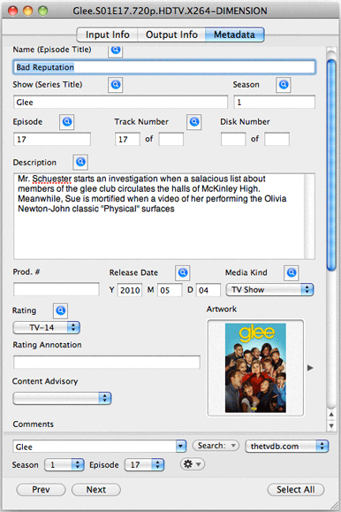This screenshot has width=341, height=512.
Task: Click the first Disk Number field
Action: pos(233,140)
